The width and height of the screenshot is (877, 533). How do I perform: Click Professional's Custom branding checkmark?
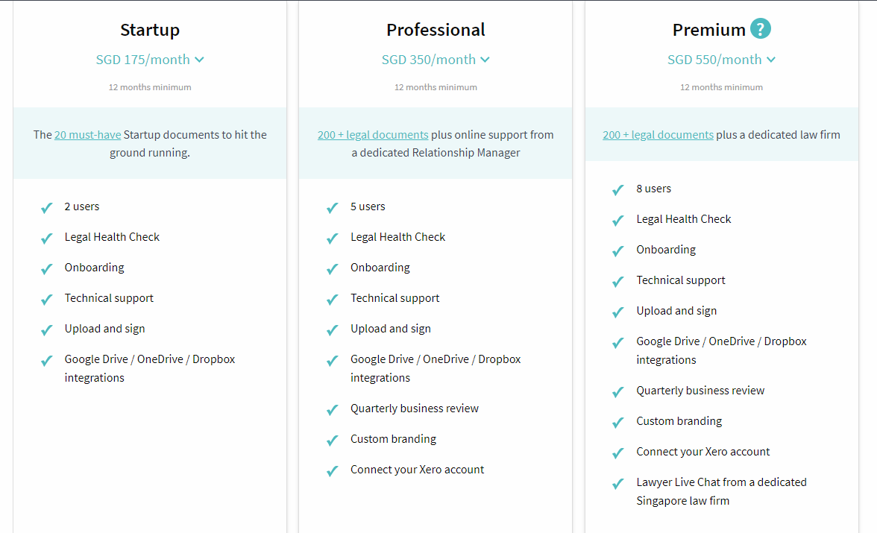click(333, 441)
